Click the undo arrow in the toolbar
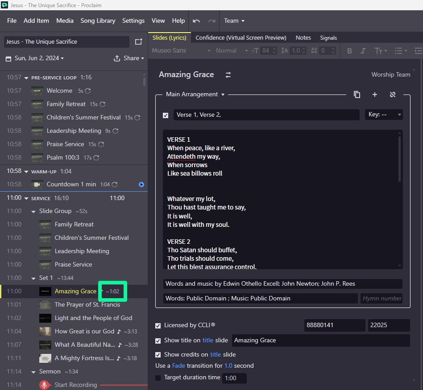This screenshot has height=390, width=423. [196, 21]
